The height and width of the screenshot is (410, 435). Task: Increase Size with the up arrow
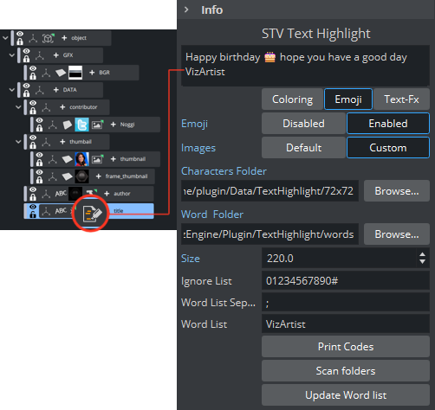click(x=422, y=254)
